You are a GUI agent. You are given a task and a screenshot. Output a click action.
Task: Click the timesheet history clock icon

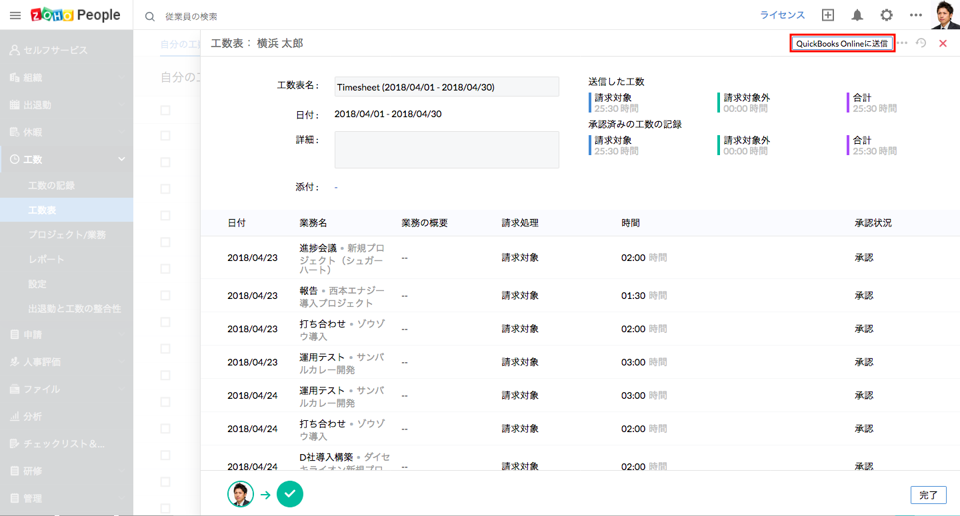tap(921, 43)
